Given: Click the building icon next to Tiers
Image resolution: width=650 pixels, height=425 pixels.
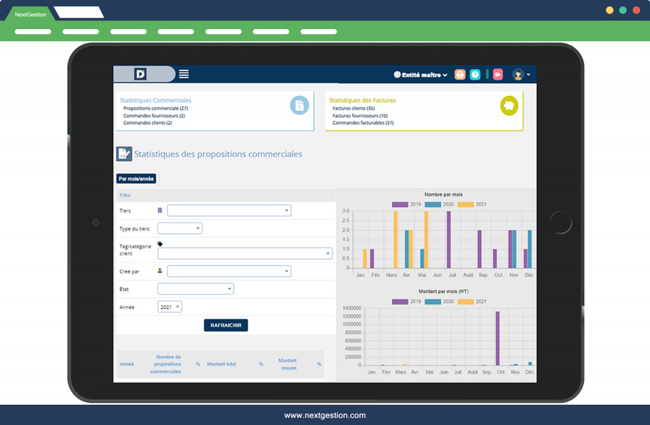Looking at the screenshot, I should [x=159, y=211].
